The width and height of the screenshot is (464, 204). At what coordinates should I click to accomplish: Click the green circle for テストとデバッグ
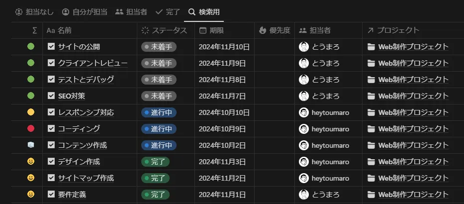pos(31,79)
